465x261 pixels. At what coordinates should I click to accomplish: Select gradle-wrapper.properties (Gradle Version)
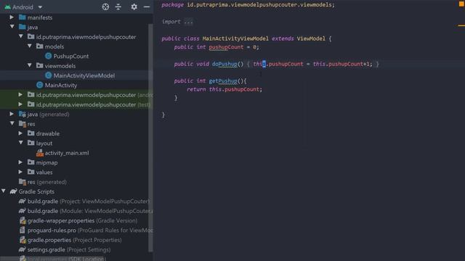tap(82, 220)
